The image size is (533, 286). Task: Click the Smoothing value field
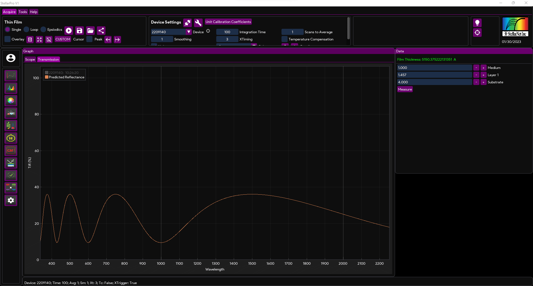[x=162, y=39]
